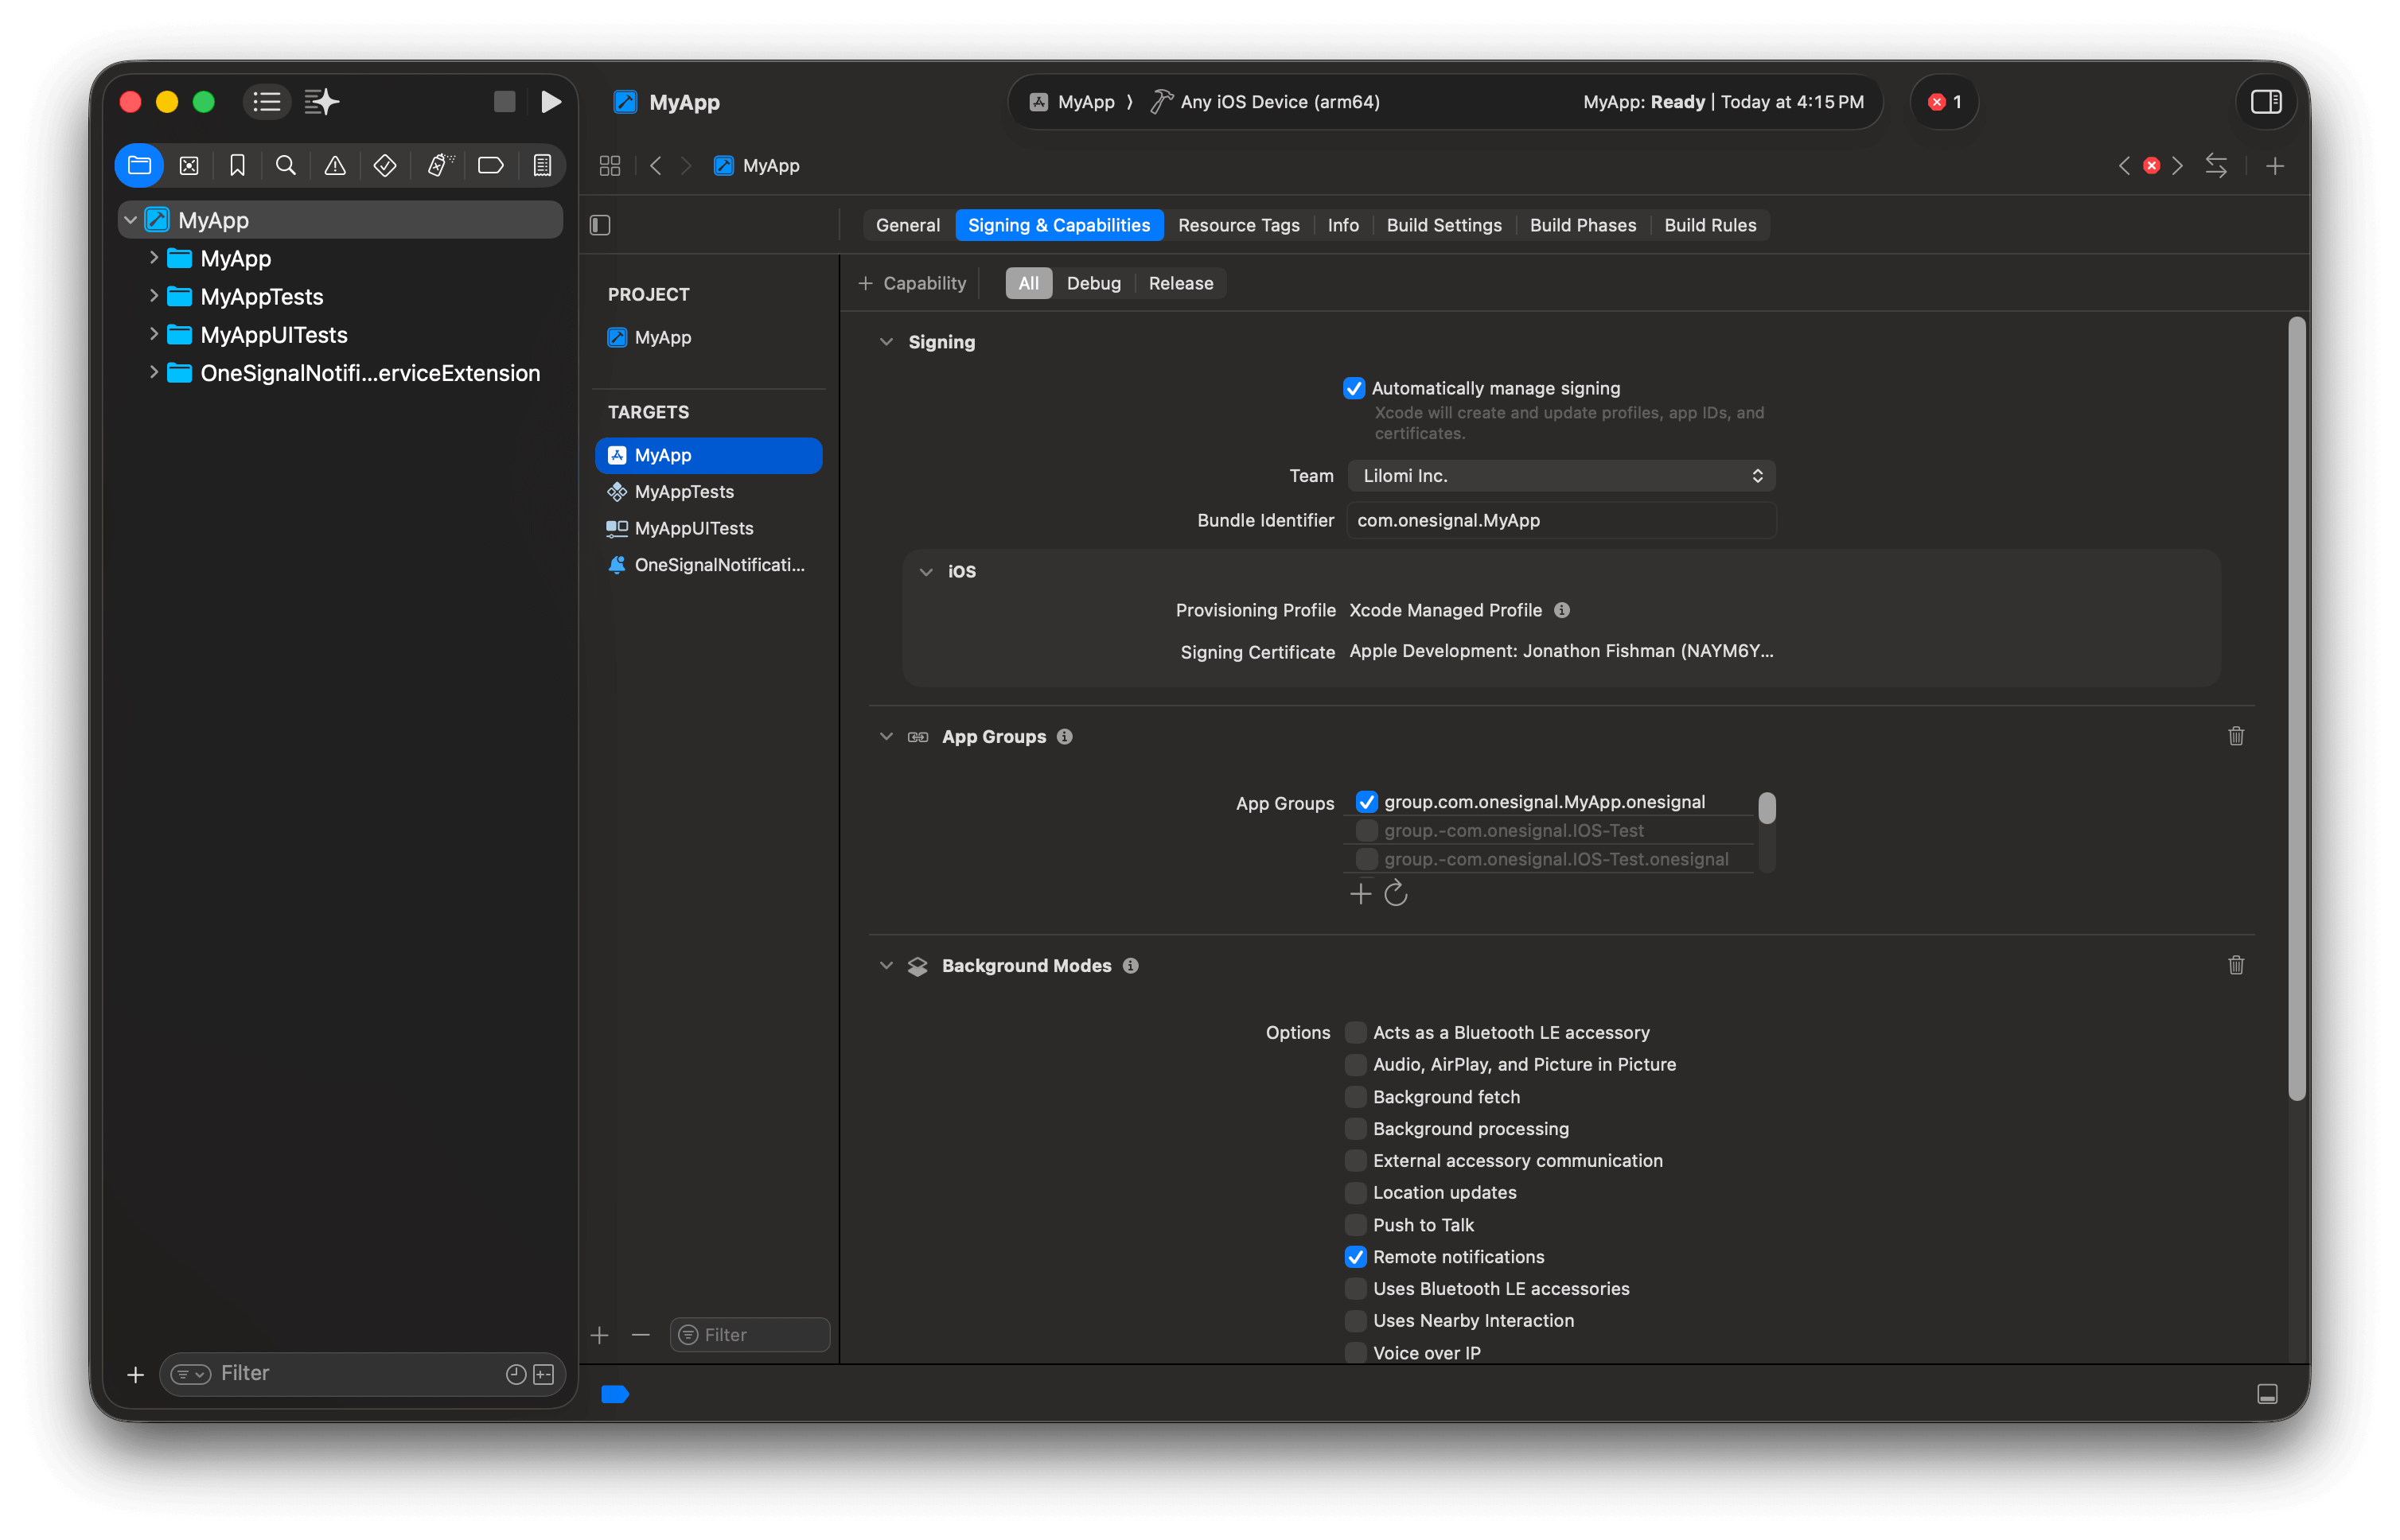2400x1540 pixels.
Task: Uncheck Automatically manage signing
Action: coord(1354,388)
